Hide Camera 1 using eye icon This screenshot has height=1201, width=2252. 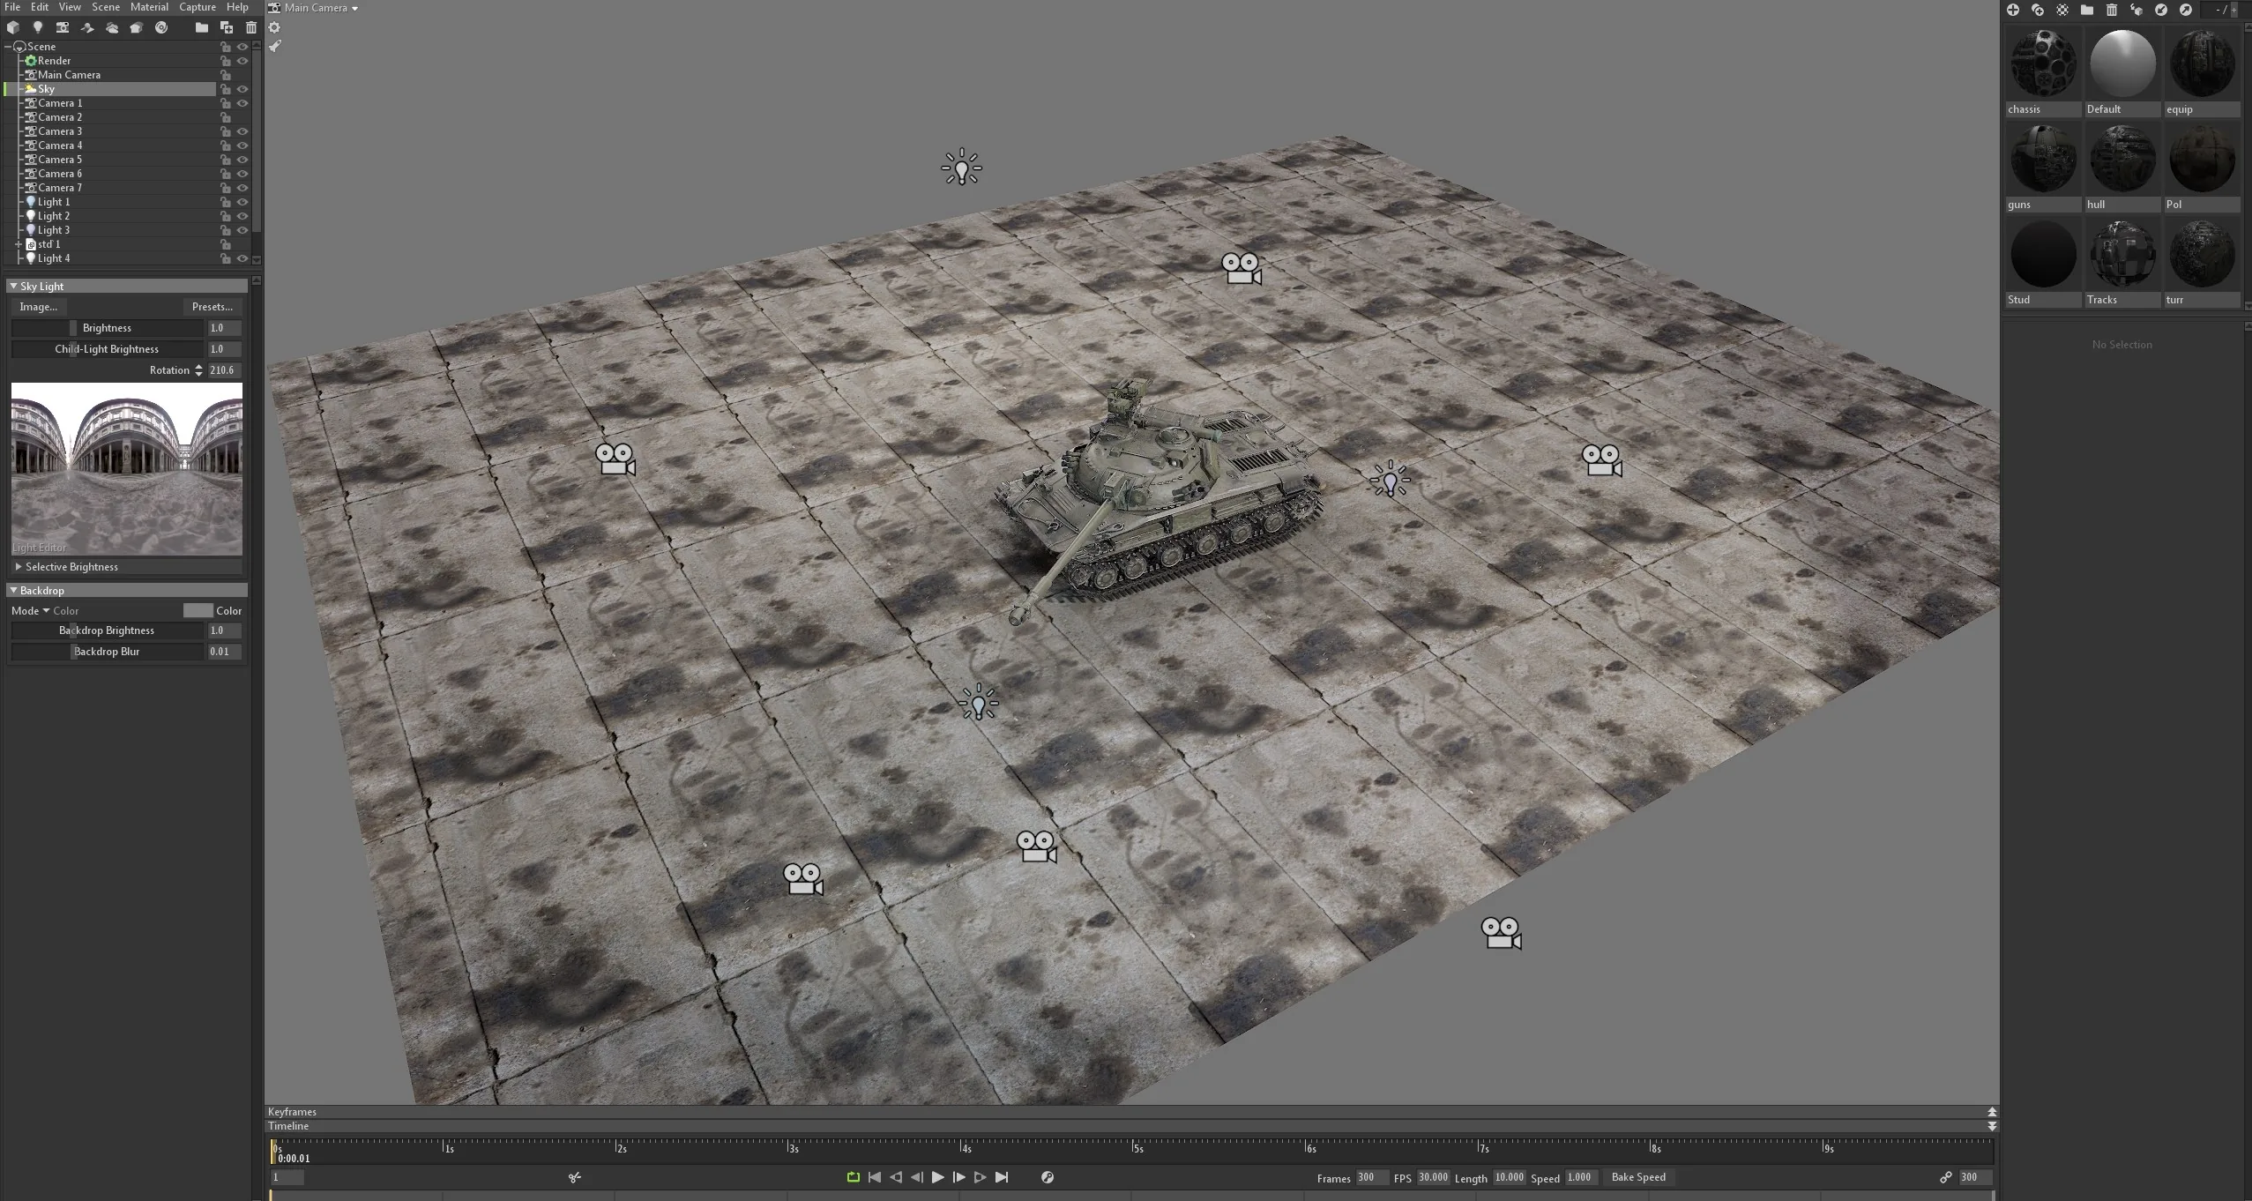click(242, 103)
